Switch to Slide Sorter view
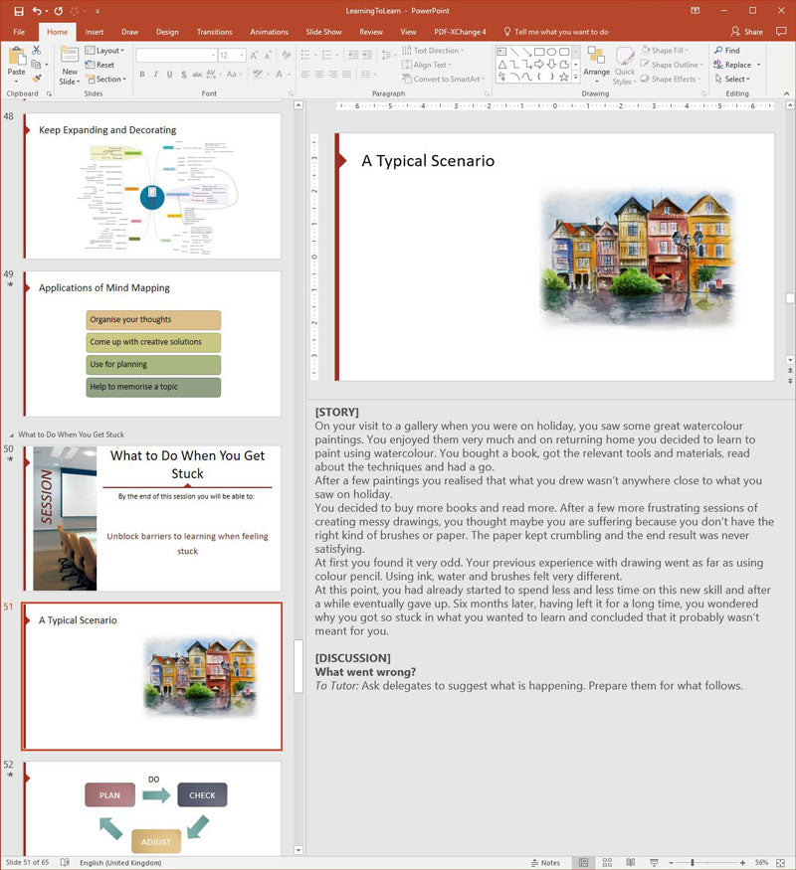Image resolution: width=796 pixels, height=870 pixels. tap(607, 862)
